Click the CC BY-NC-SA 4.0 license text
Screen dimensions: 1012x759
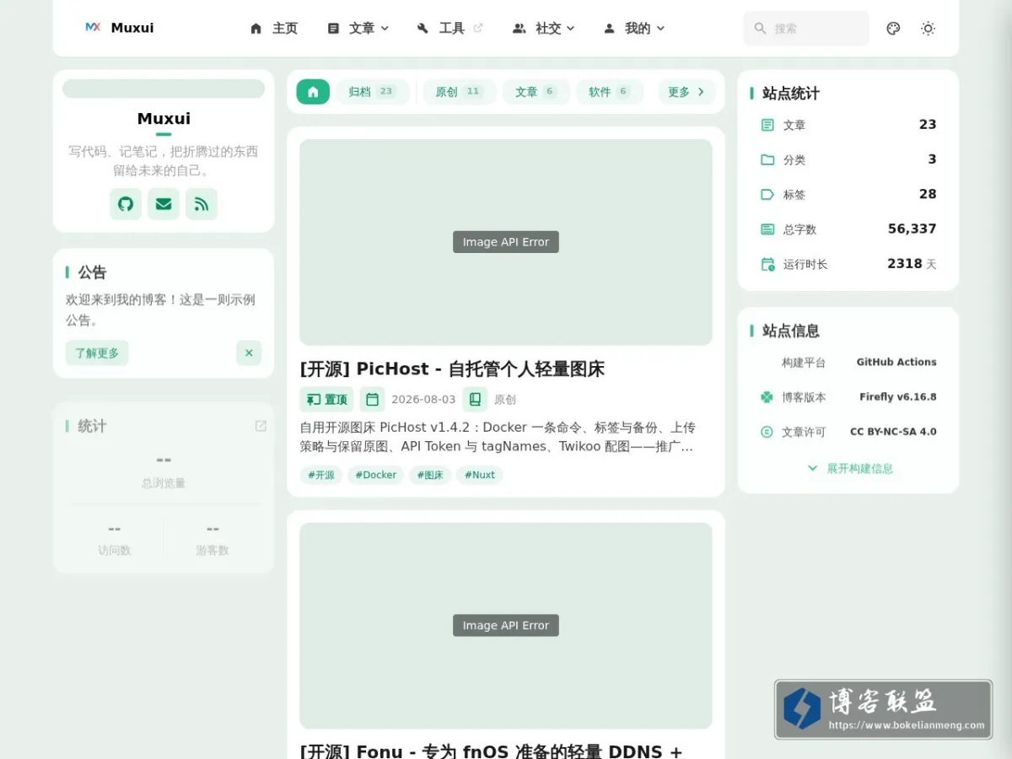tap(893, 432)
